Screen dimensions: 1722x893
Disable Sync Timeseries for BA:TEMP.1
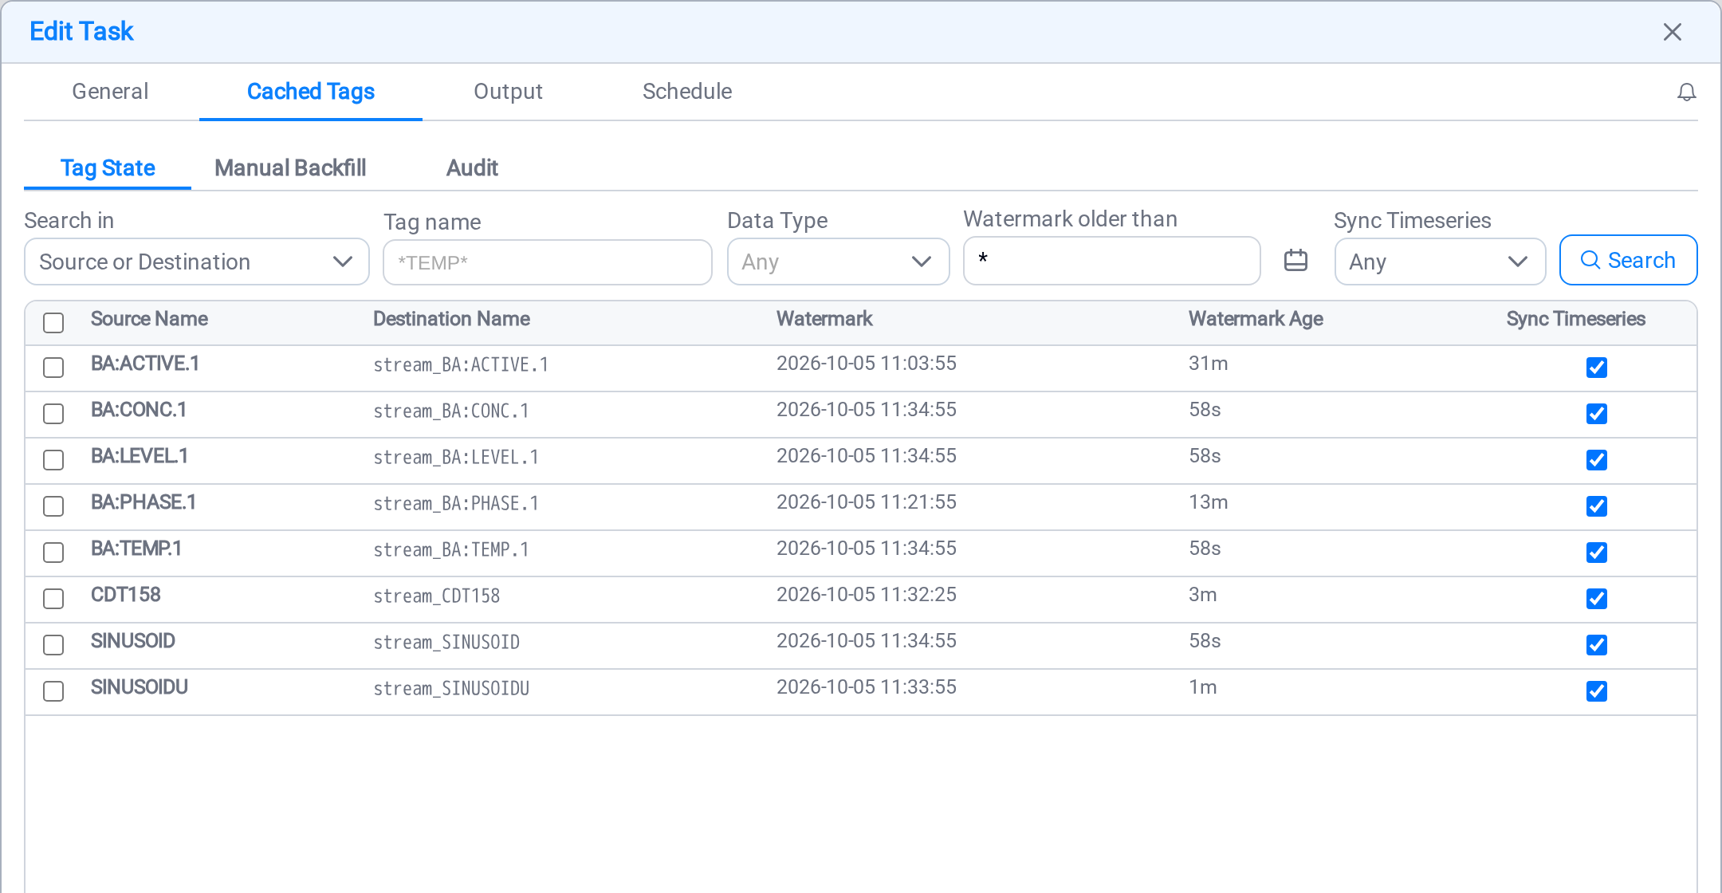[1596, 553]
